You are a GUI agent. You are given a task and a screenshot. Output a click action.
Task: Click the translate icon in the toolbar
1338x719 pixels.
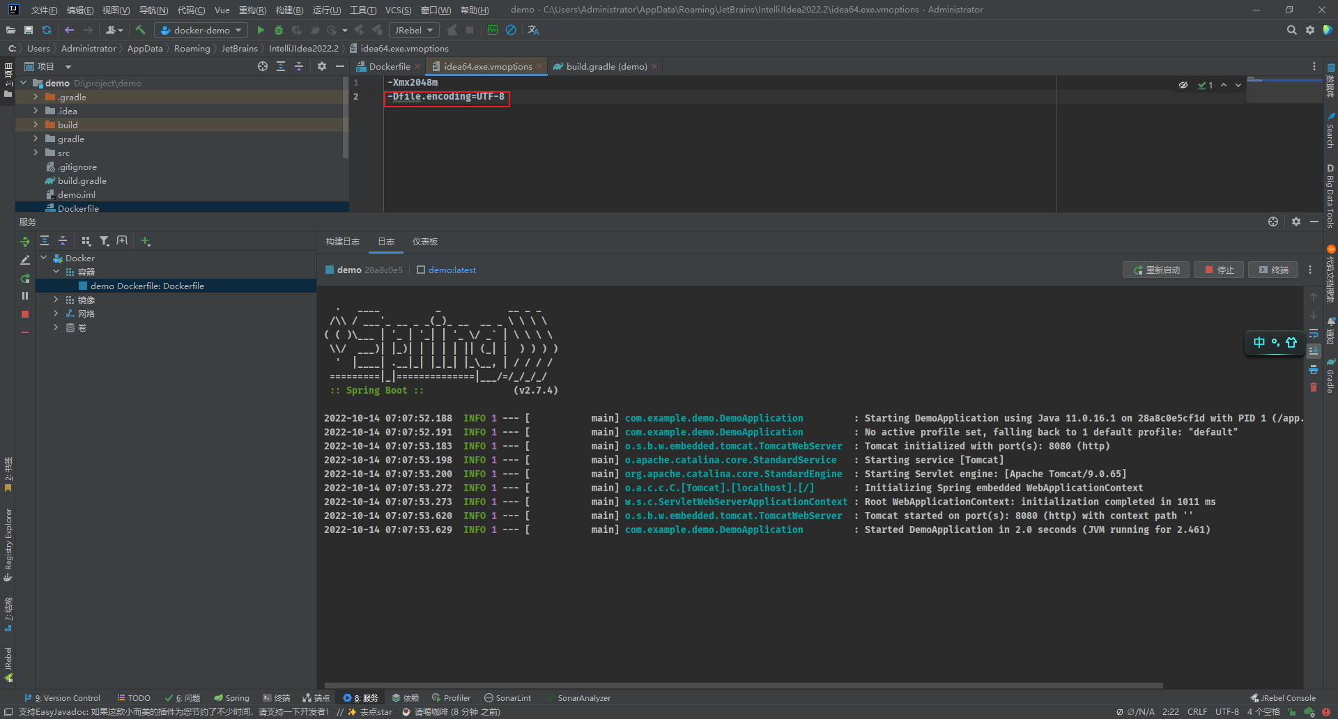[x=534, y=30]
